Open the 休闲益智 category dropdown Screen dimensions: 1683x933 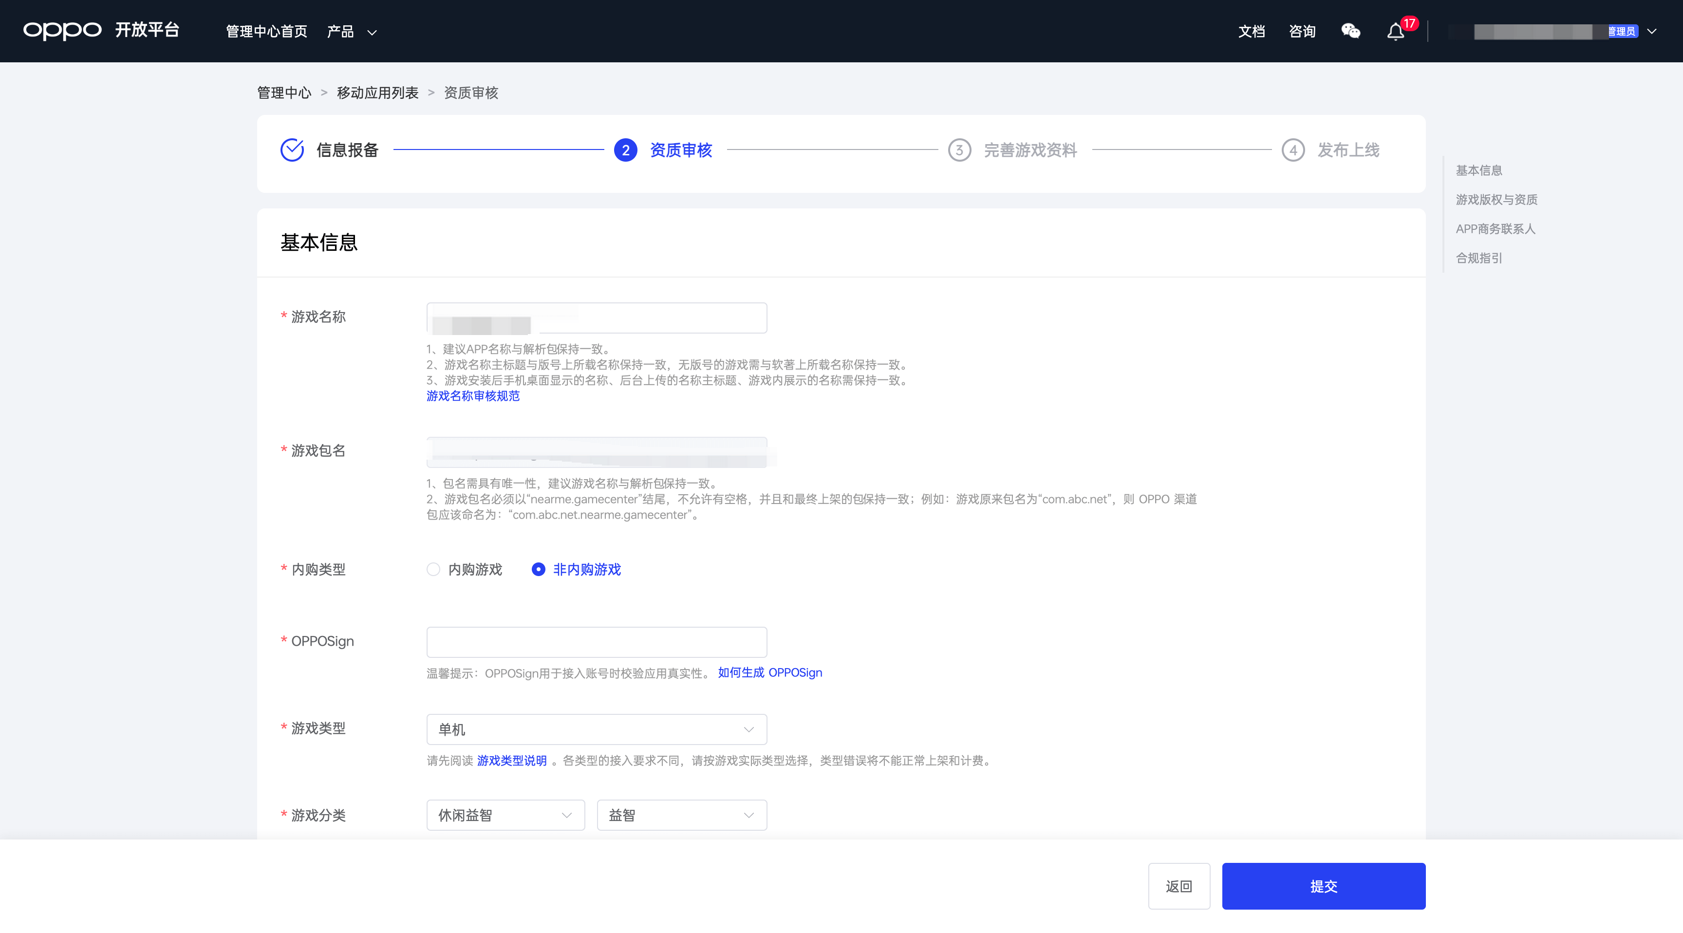[x=505, y=815]
